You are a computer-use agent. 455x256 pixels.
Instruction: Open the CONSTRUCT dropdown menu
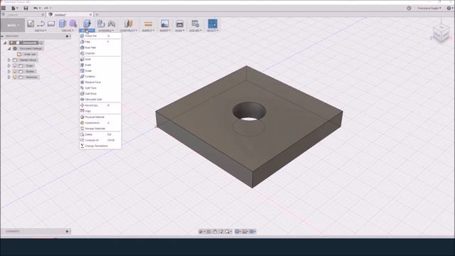pyautogui.click(x=128, y=31)
